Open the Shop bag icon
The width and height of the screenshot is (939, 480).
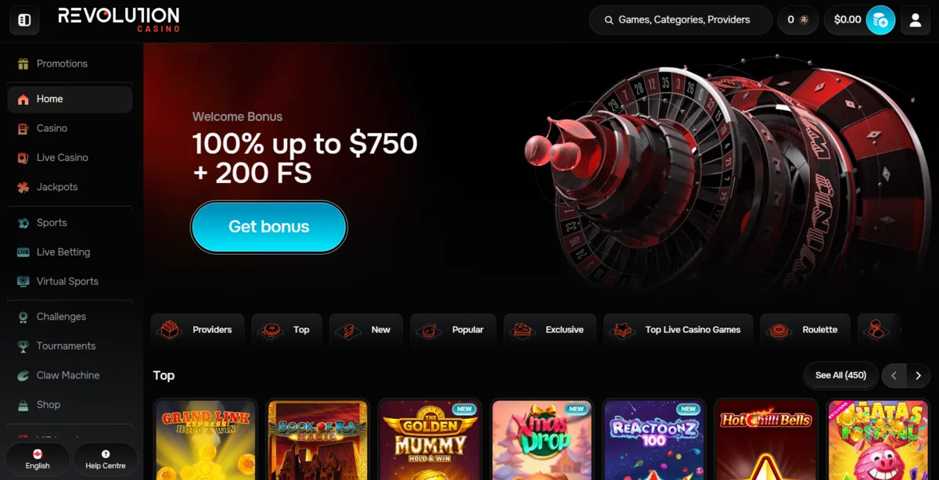pyautogui.click(x=23, y=405)
